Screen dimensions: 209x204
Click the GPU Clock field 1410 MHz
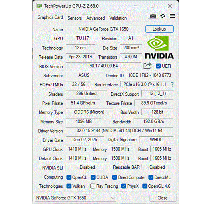[x=77, y=149]
